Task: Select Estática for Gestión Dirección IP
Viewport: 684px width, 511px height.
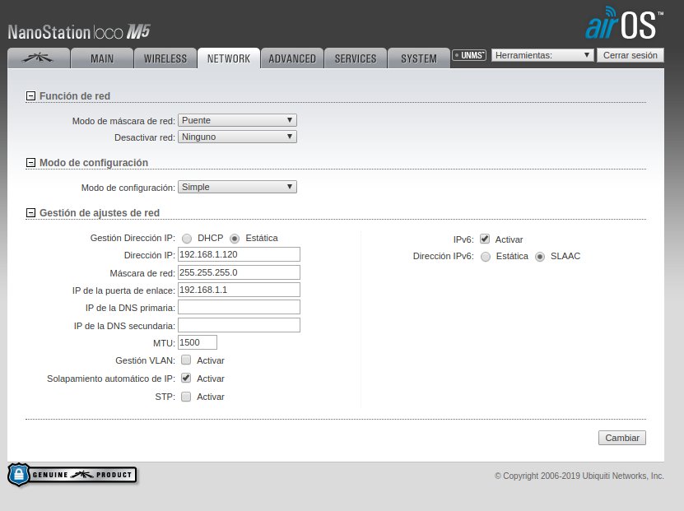Action: pyautogui.click(x=235, y=239)
